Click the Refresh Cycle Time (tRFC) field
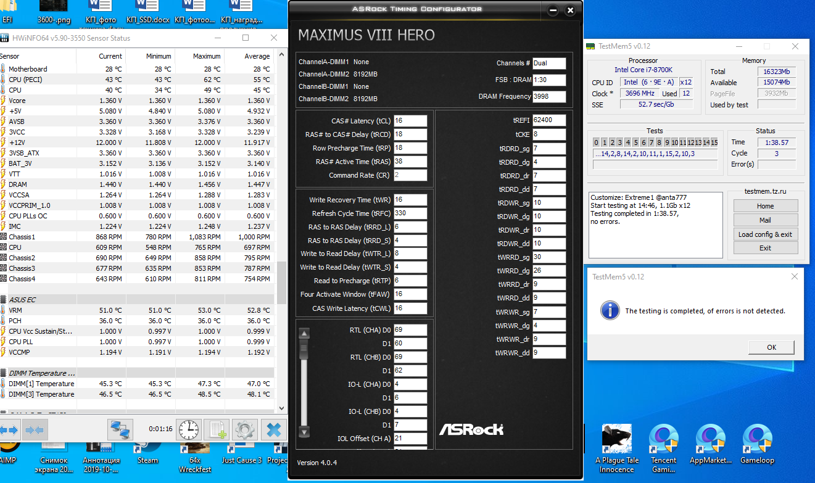815x483 pixels. (410, 213)
